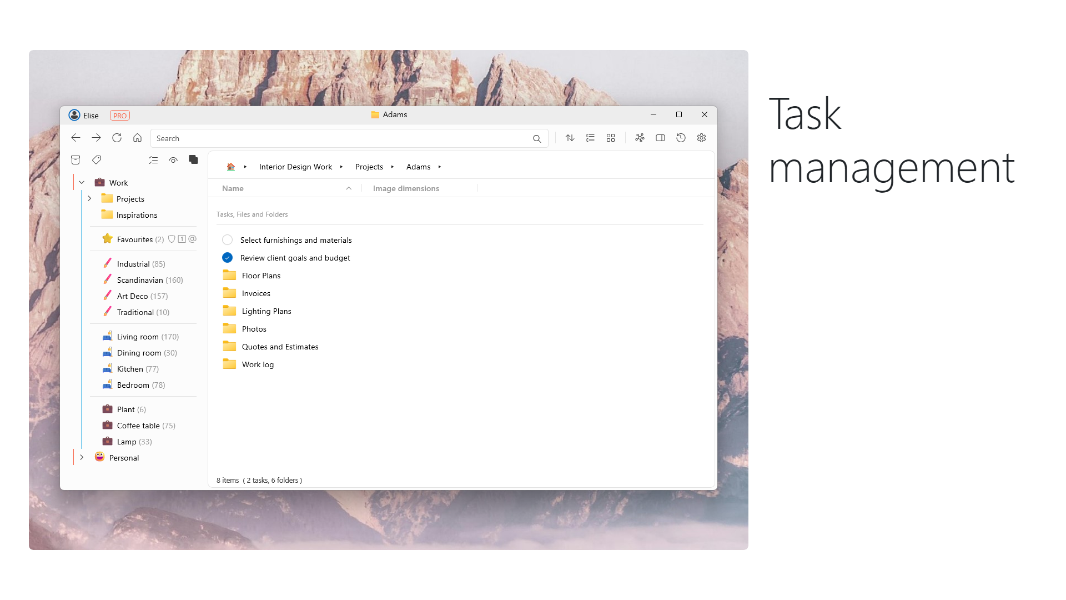The width and height of the screenshot is (1066, 600).
Task: Toggle the preview pane icon
Action: [660, 138]
